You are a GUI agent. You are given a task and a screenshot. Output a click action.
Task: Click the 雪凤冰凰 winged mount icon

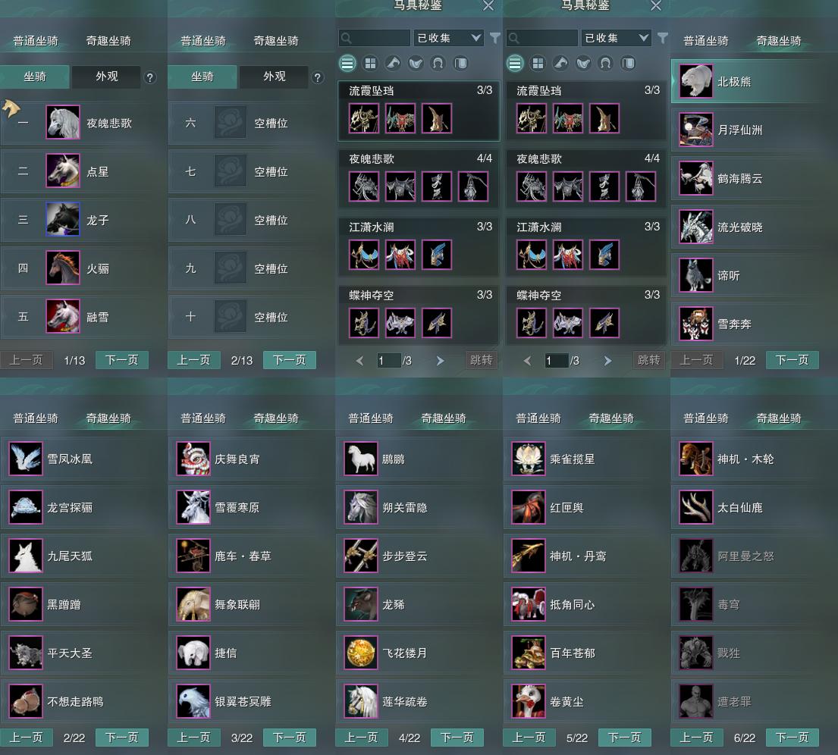tap(26, 459)
